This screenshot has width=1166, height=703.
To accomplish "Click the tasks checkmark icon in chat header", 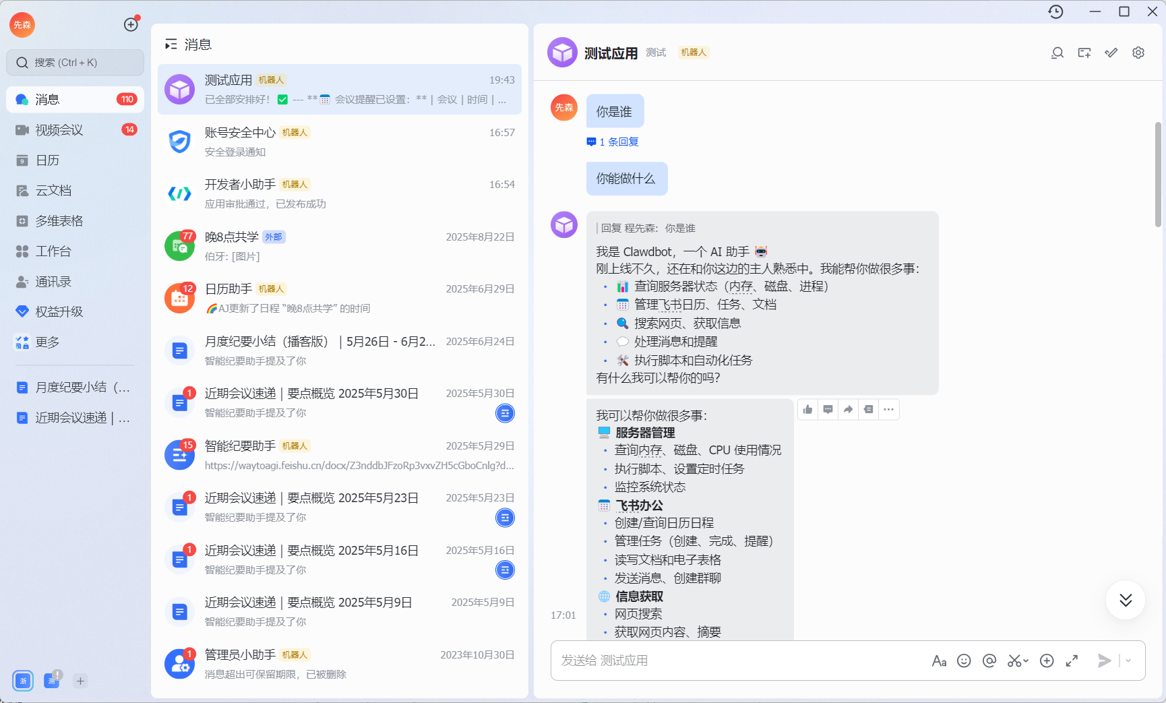I will point(1111,53).
